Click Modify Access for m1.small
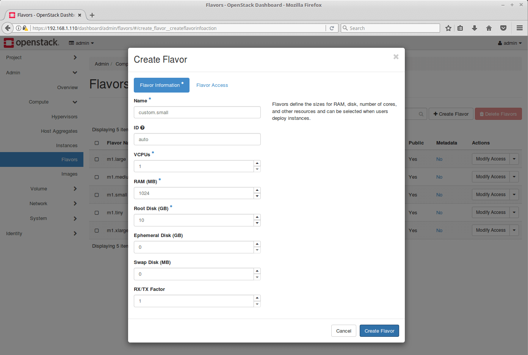This screenshot has height=355, width=528. point(490,195)
